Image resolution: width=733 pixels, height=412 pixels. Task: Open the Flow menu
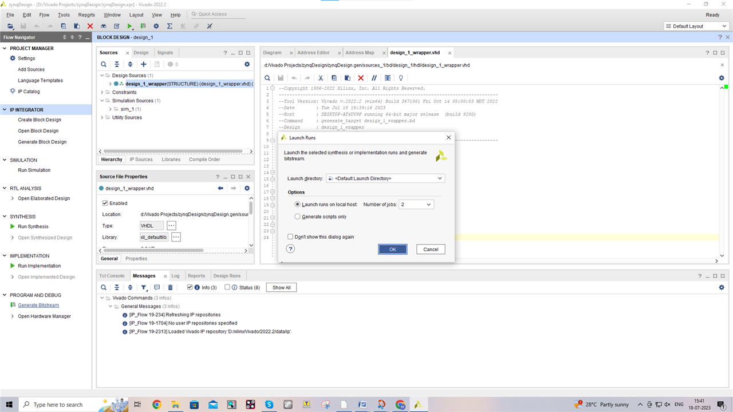44,15
